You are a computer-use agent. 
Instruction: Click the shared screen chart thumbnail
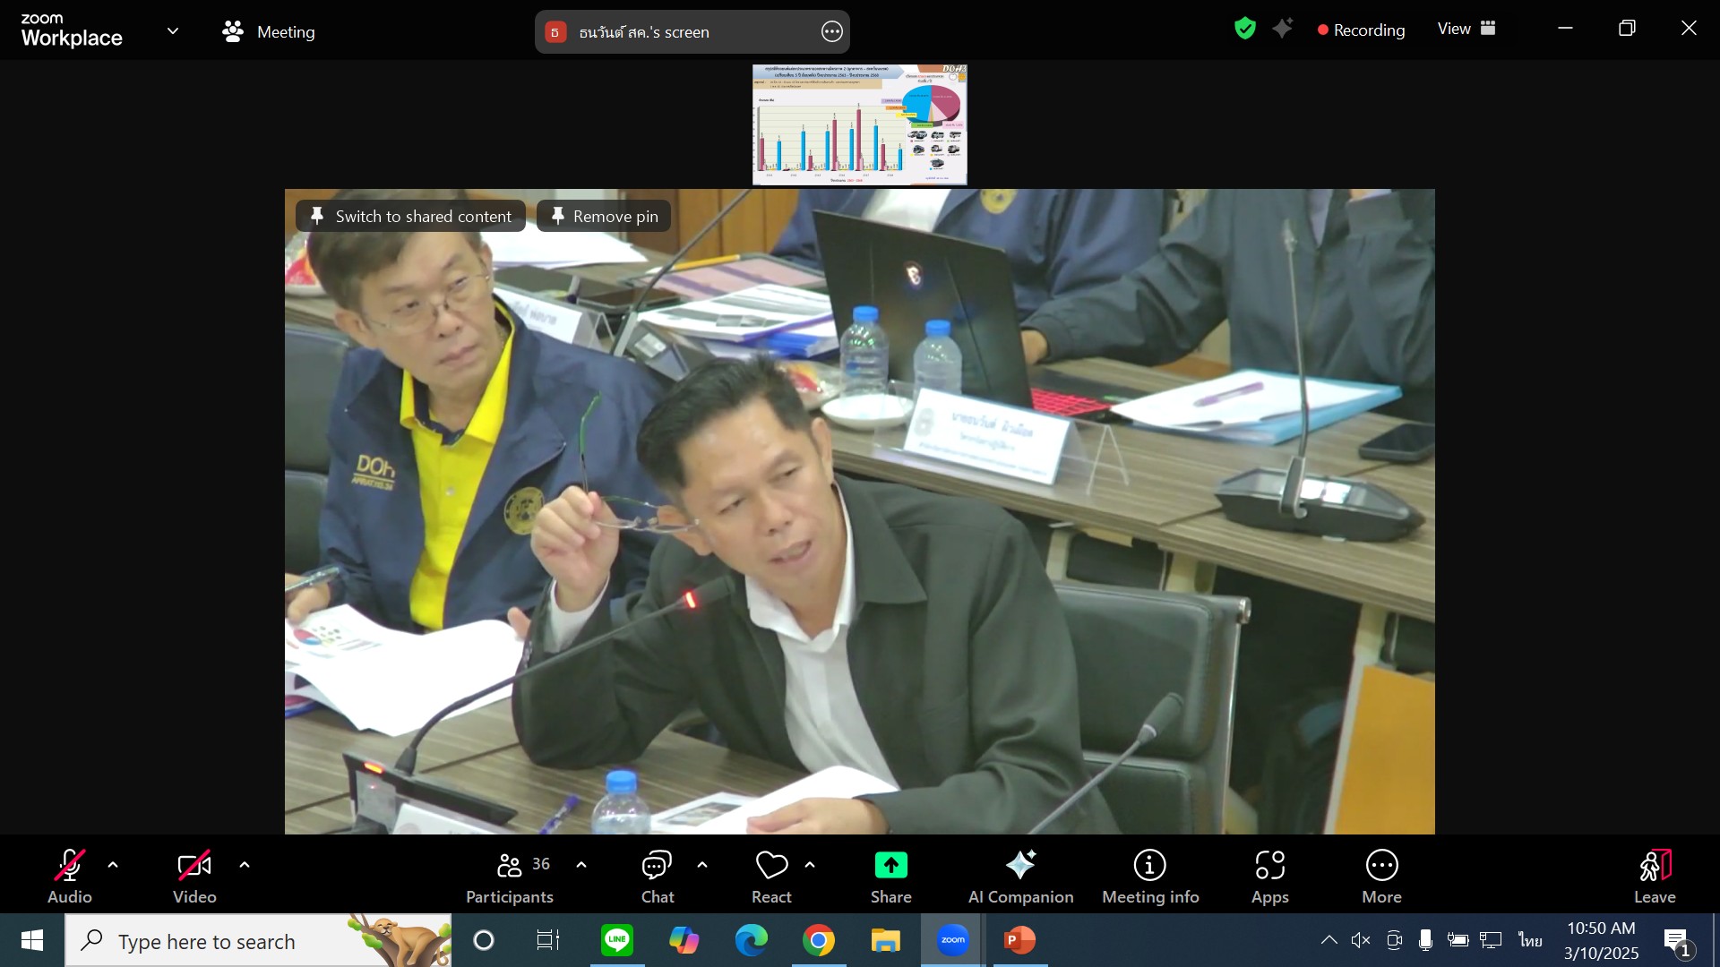[859, 124]
